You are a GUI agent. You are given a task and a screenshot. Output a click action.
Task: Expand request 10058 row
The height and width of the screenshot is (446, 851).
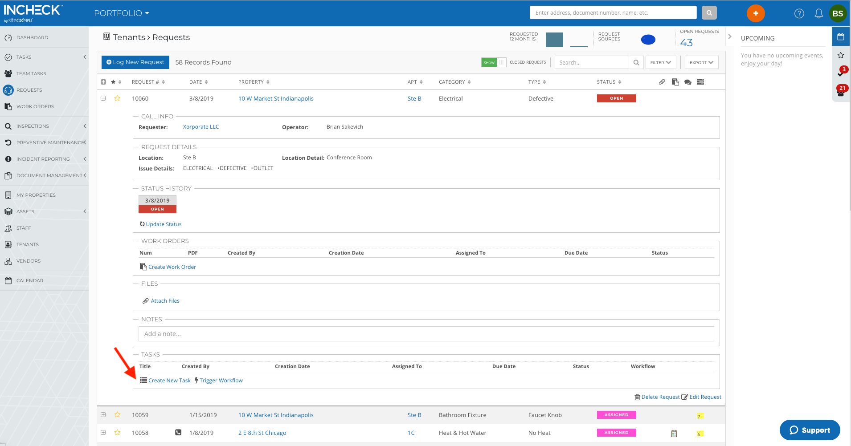coord(103,433)
